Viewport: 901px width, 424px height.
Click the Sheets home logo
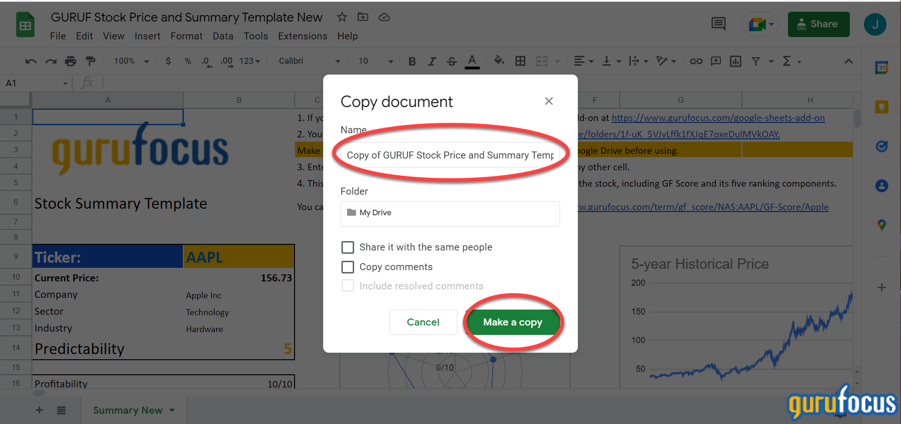pyautogui.click(x=25, y=24)
